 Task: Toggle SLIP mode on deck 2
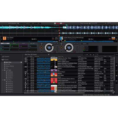[x=75, y=44]
